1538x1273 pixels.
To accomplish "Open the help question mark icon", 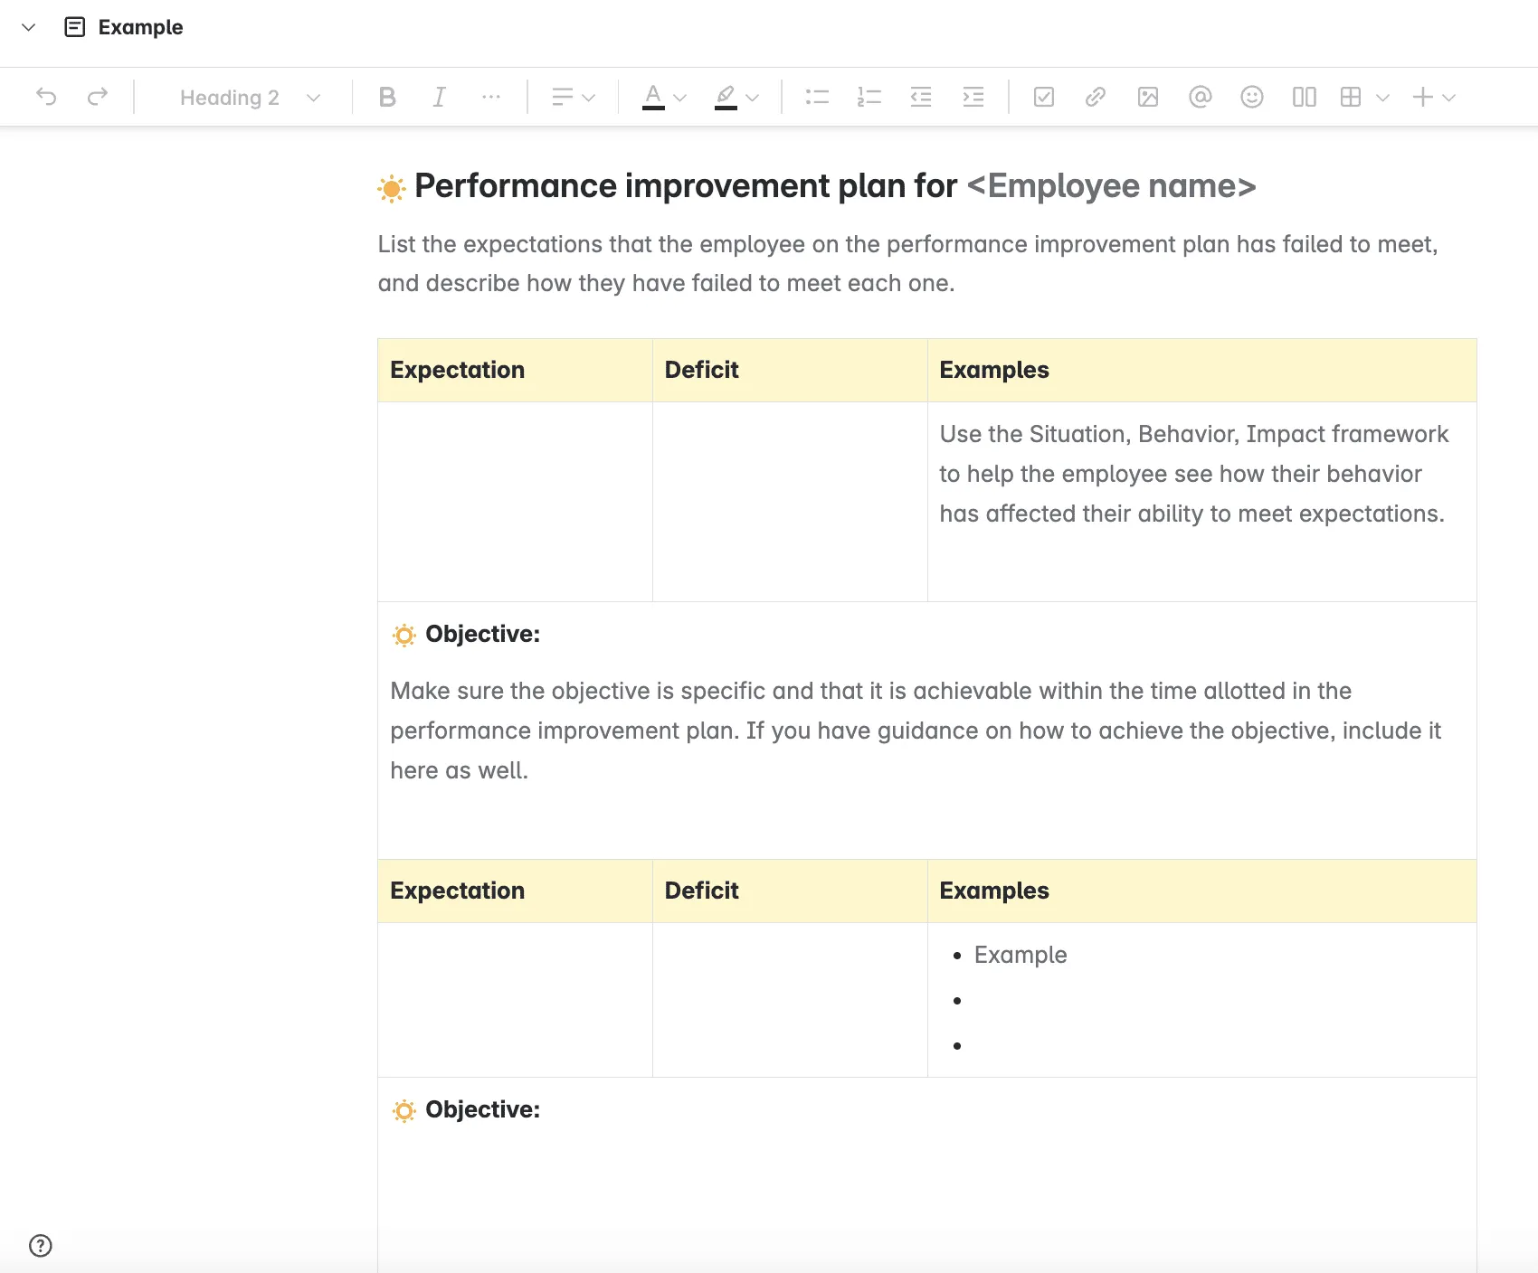I will pos(41,1246).
